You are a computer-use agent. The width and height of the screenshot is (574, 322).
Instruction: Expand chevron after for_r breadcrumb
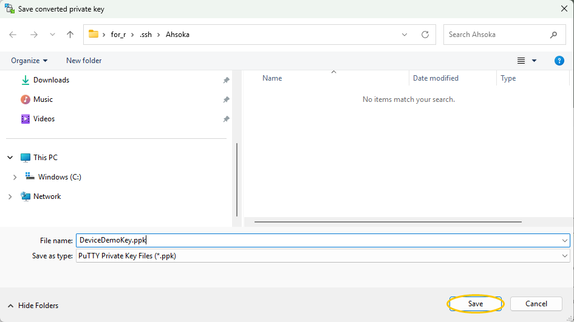[x=132, y=35]
